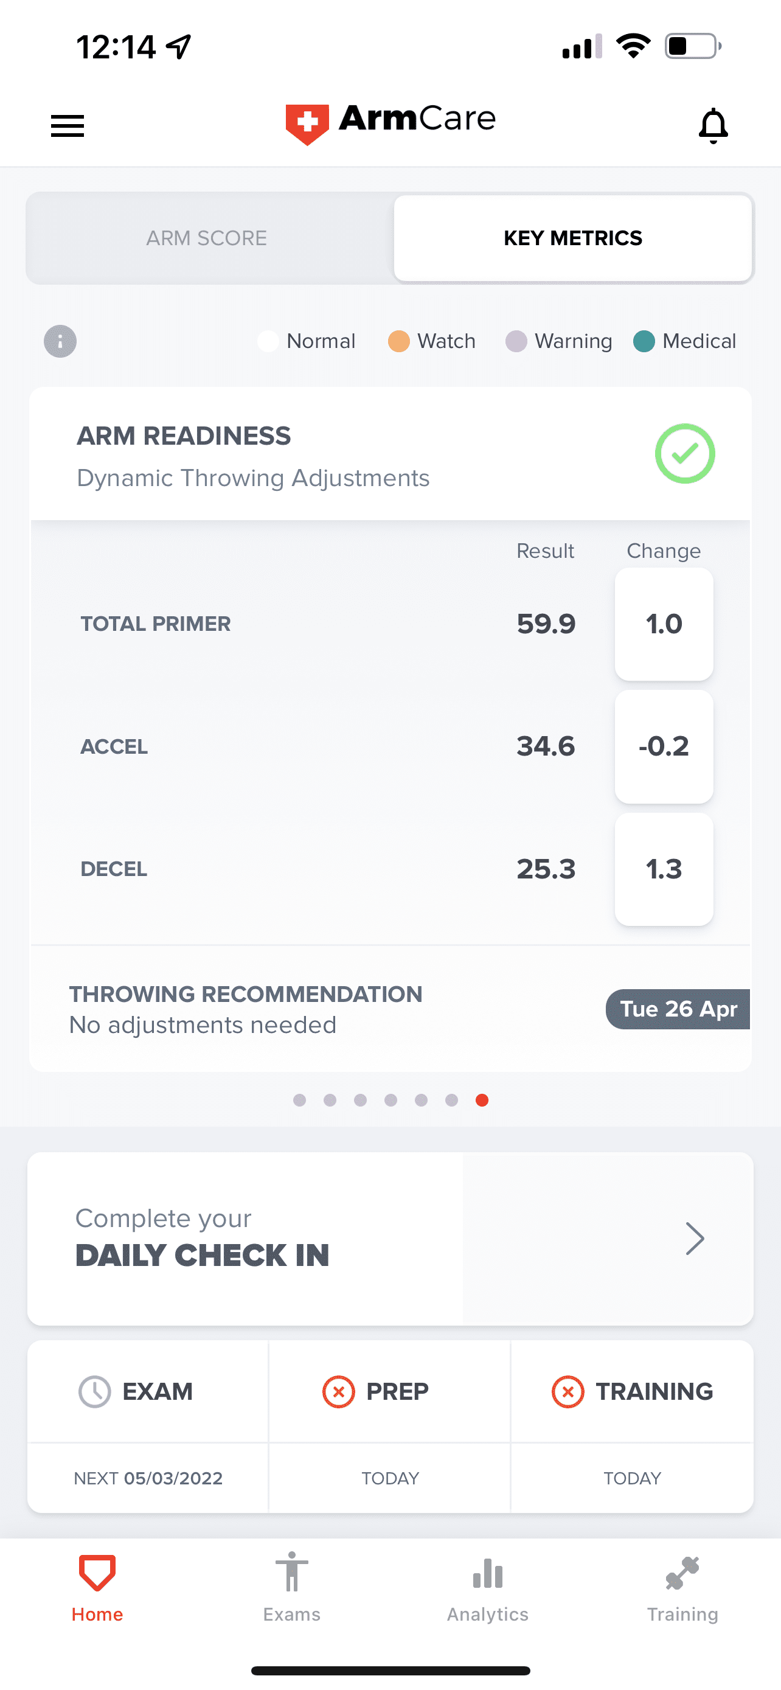The image size is (781, 1690).
Task: Tap the TRAINING incomplete status icon
Action: click(x=568, y=1391)
